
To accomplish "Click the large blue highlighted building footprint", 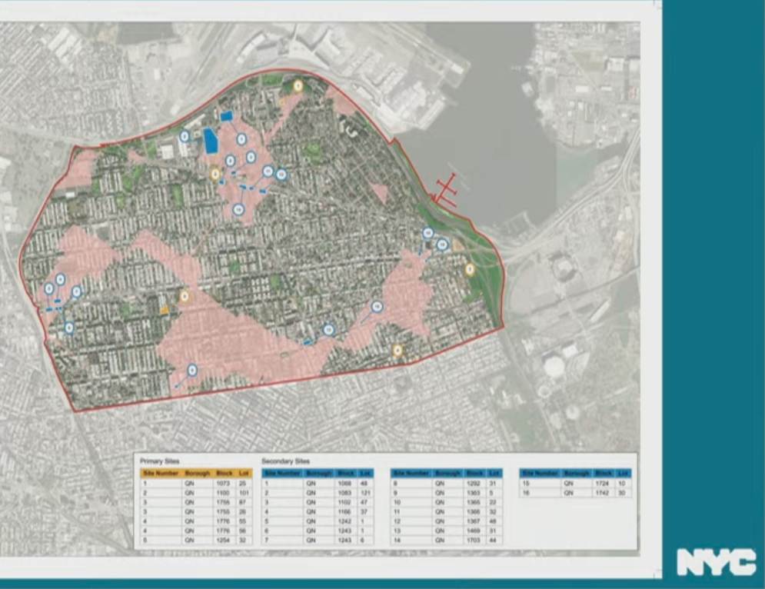I will tap(209, 141).
